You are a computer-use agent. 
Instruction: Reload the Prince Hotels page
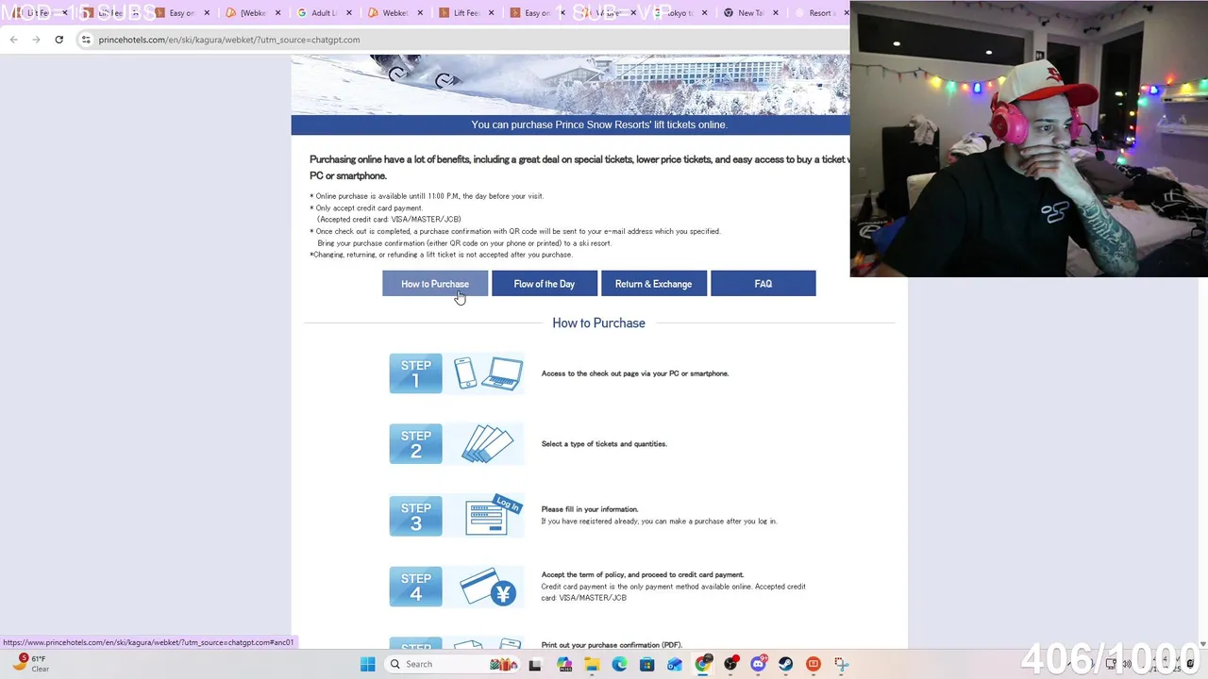(x=59, y=40)
